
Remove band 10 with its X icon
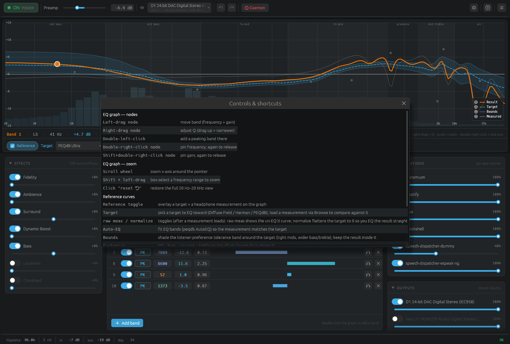click(378, 286)
